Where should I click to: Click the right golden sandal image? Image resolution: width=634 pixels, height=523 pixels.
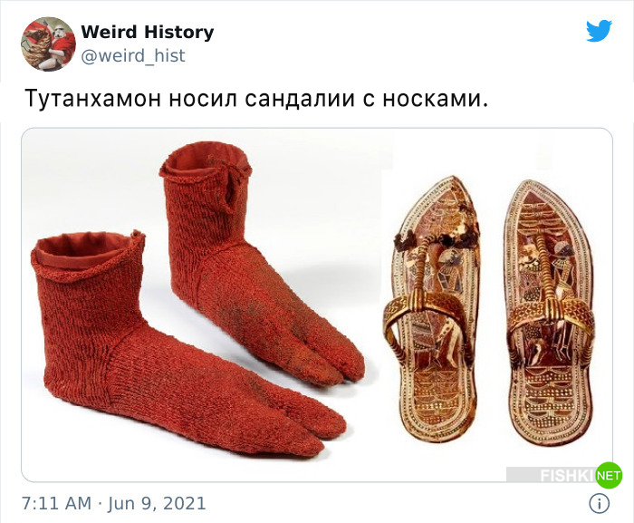549,313
